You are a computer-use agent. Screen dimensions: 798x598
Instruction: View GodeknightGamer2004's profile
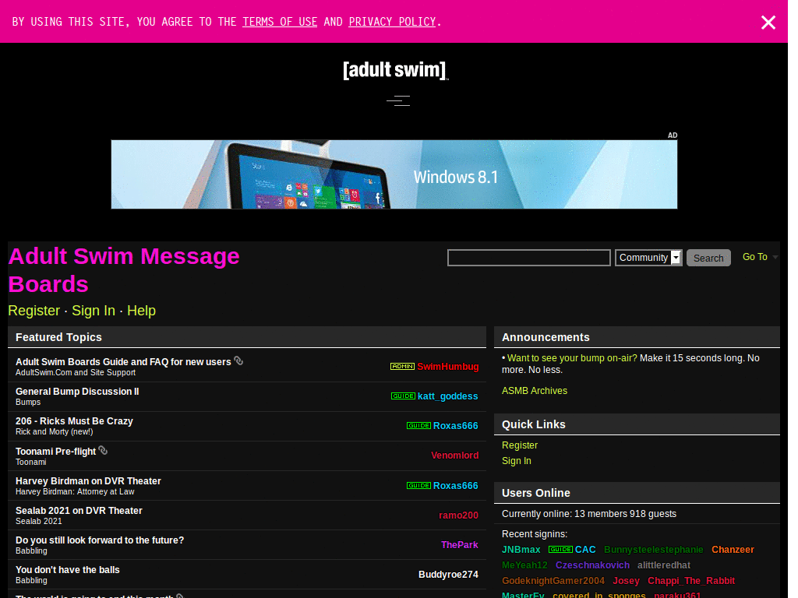click(553, 581)
